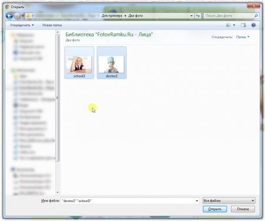Click the Forward navigation arrow
This screenshot has width=265, height=221.
(x=17, y=16)
